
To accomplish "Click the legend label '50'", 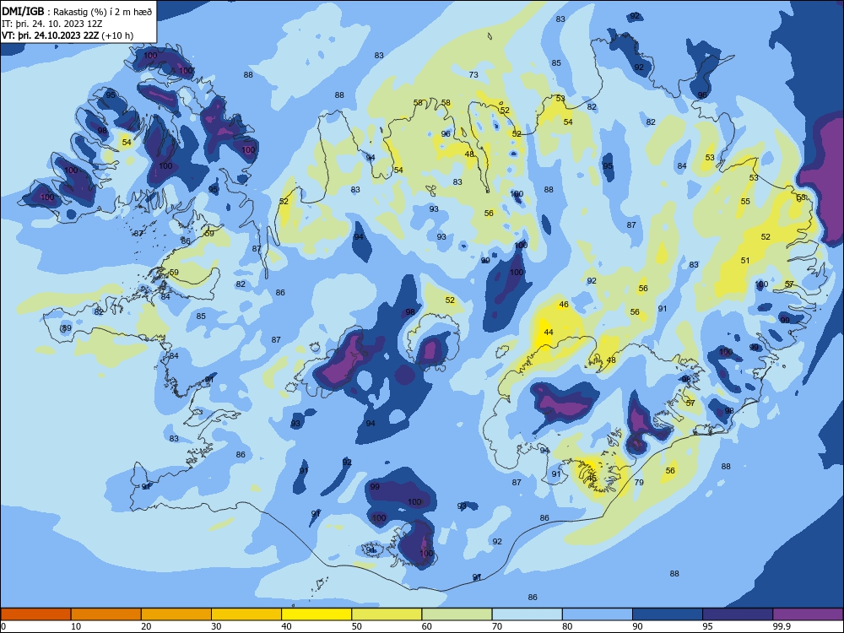I will [x=357, y=626].
